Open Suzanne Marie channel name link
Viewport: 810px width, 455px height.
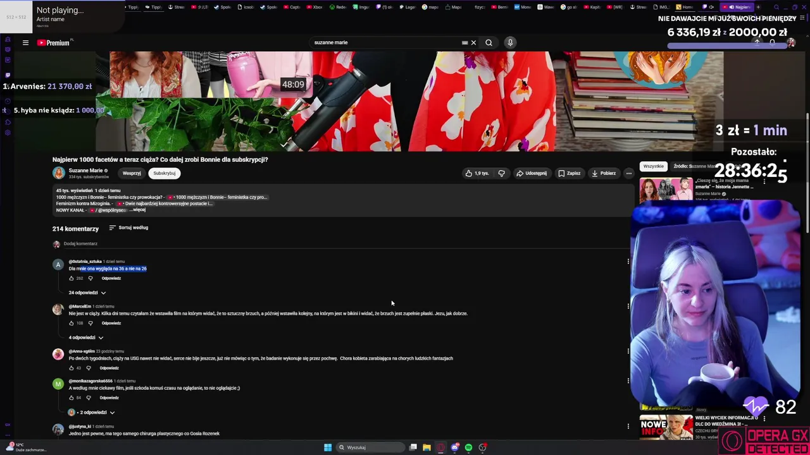[x=85, y=171]
